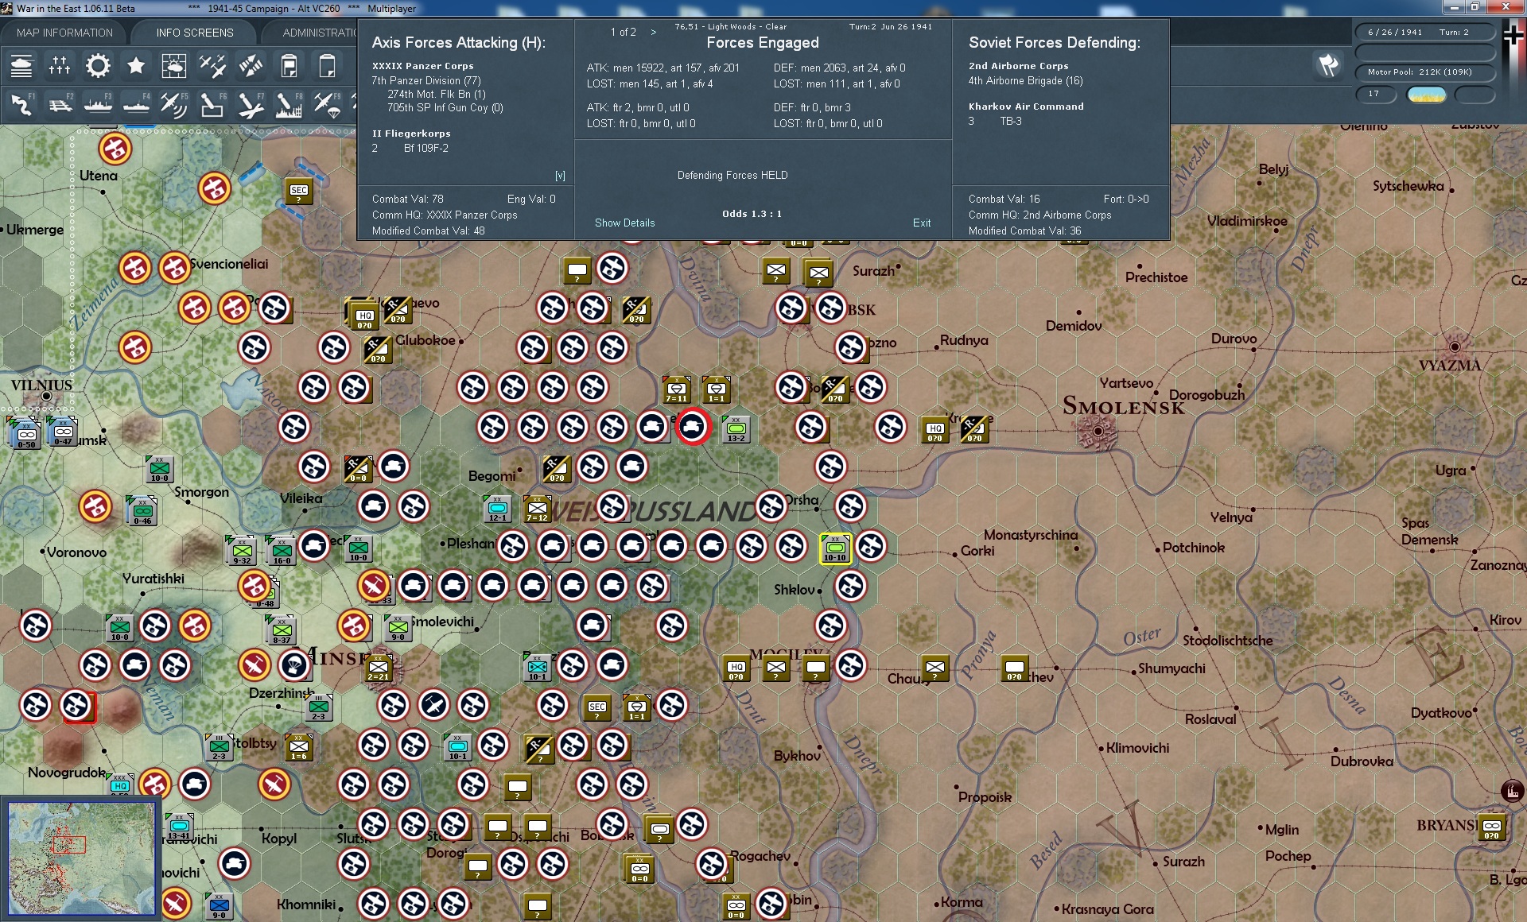
Task: Select F2 rail move mode
Action: [x=60, y=105]
